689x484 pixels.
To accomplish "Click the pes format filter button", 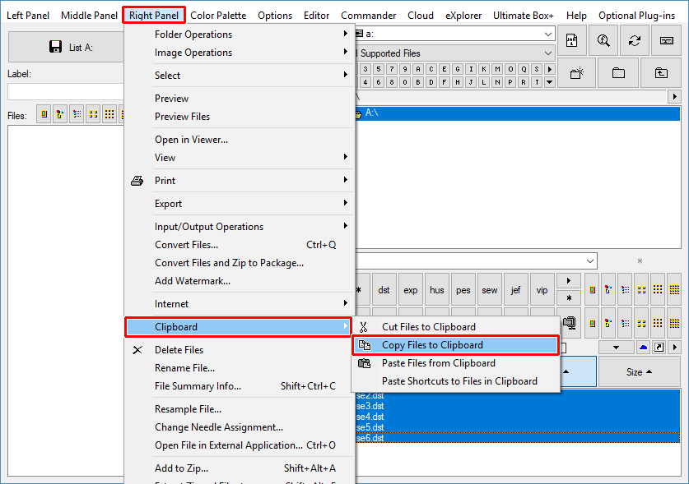I will 463,289.
